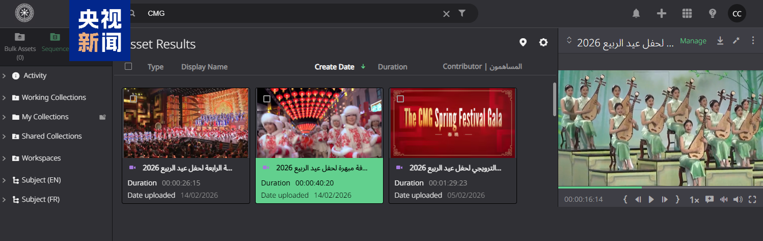Expand the Subject (EN) section
The width and height of the screenshot is (763, 241).
pyautogui.click(x=4, y=180)
